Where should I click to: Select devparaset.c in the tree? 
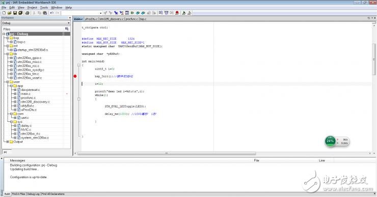[31, 90]
